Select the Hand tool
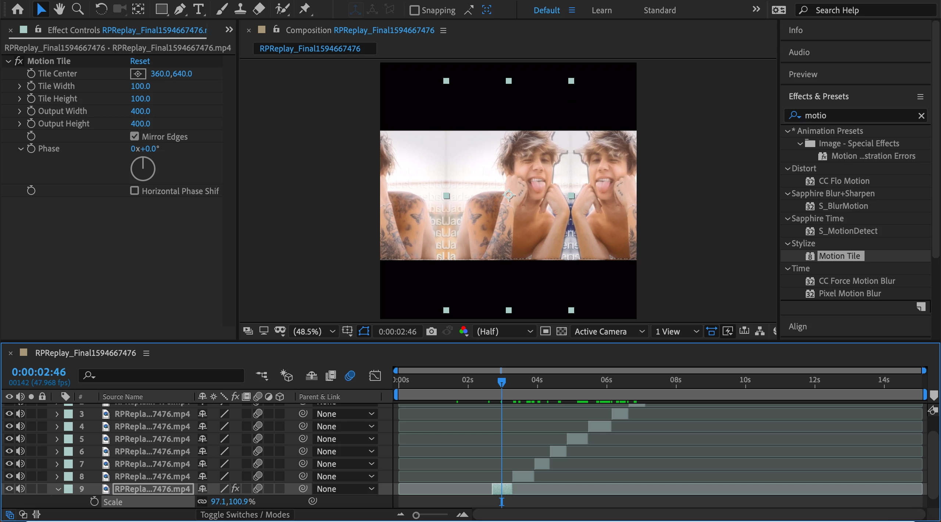The height and width of the screenshot is (522, 941). (x=59, y=10)
